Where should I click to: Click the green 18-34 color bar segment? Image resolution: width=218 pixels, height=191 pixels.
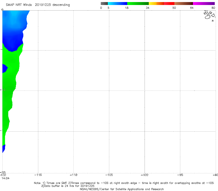[138, 4]
